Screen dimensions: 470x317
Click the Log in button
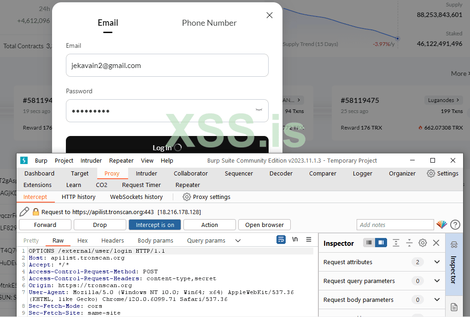coord(167,145)
